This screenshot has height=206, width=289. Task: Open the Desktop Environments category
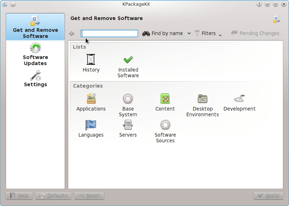203,105
